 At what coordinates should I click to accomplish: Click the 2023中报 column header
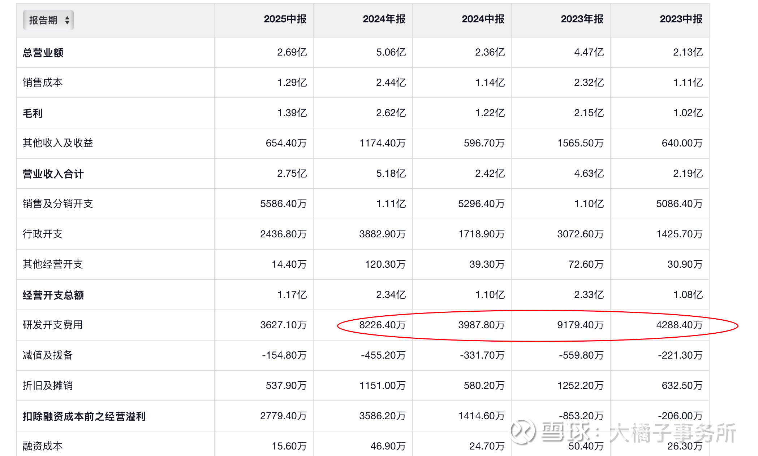click(x=681, y=19)
